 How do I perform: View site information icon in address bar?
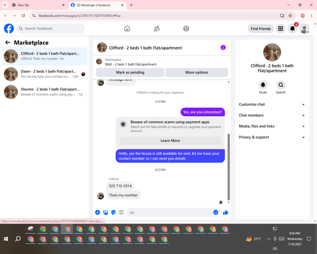pos(34,16)
